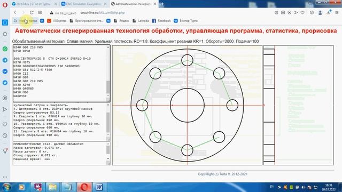
Task: Click the EN language indicator in tray
Action: (x=271, y=187)
